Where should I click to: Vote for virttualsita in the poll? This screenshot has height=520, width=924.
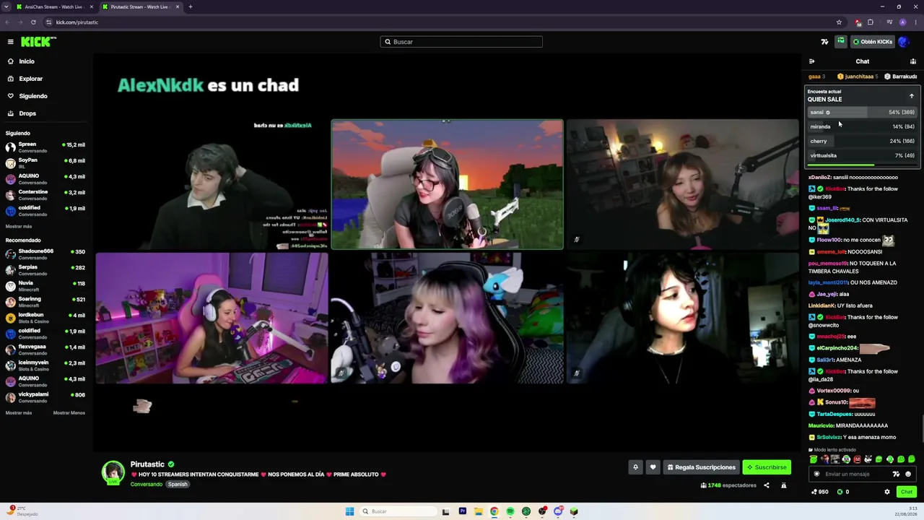tap(862, 155)
